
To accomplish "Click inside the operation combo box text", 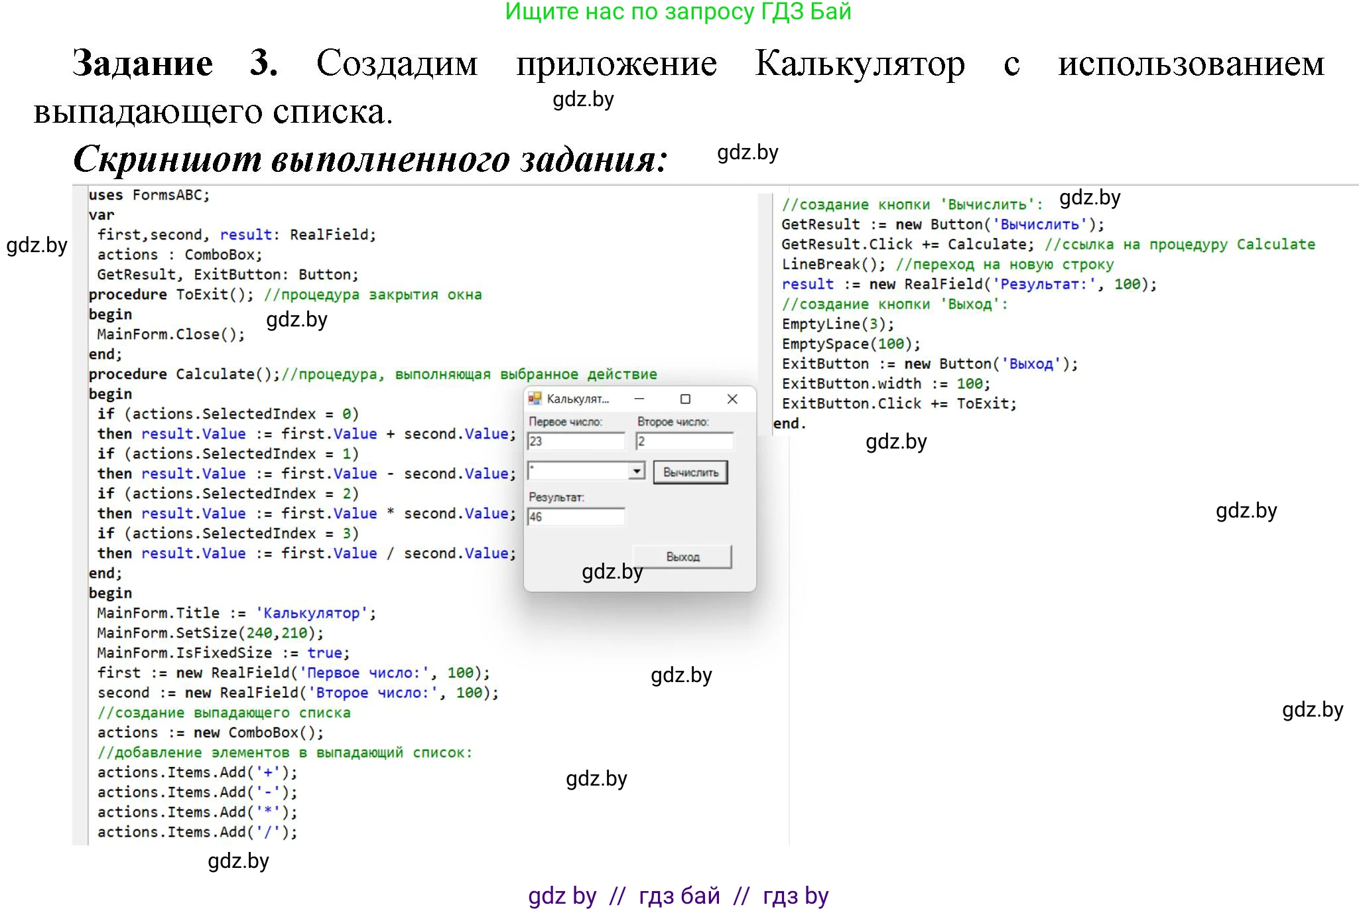I will (577, 471).
